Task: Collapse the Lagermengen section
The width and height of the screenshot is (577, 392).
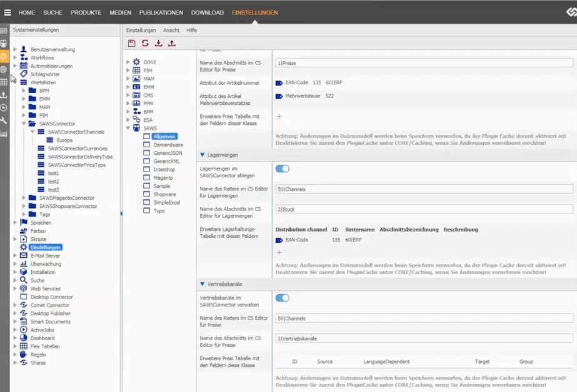Action: [x=203, y=155]
